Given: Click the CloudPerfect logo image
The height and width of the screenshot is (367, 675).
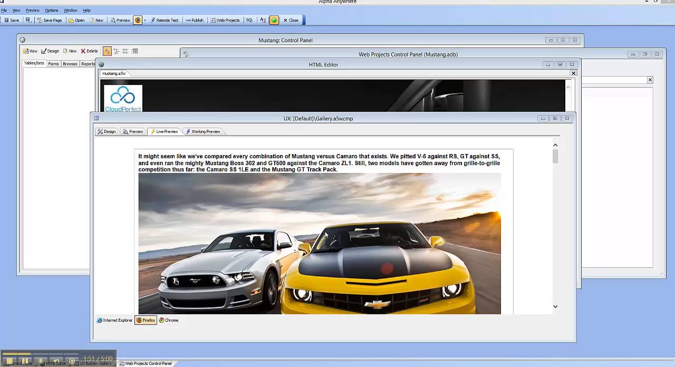Looking at the screenshot, I should coord(123,99).
